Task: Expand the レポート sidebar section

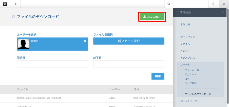Action: click(185, 65)
